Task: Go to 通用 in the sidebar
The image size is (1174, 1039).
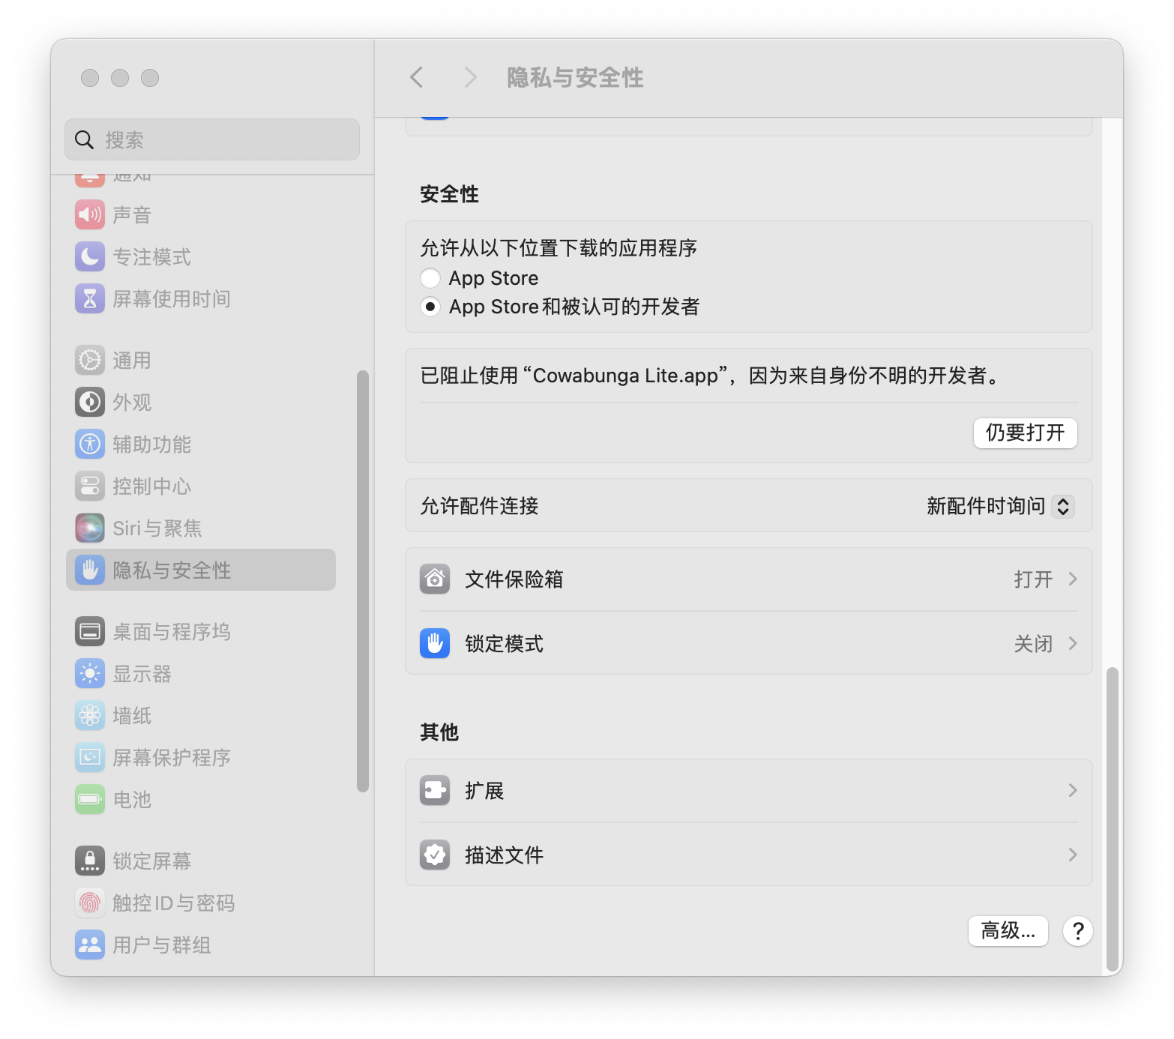Action: [x=132, y=361]
